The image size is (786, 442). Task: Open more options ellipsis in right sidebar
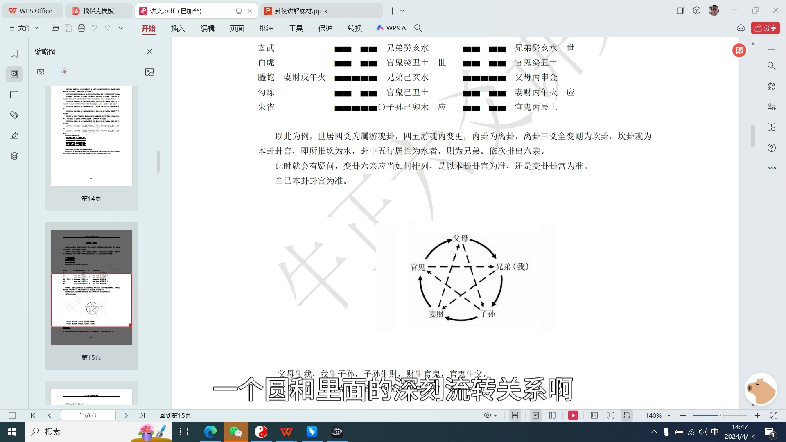(x=772, y=168)
